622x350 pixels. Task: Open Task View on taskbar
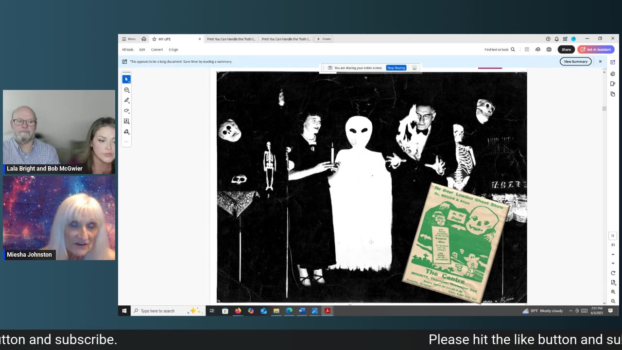212,311
